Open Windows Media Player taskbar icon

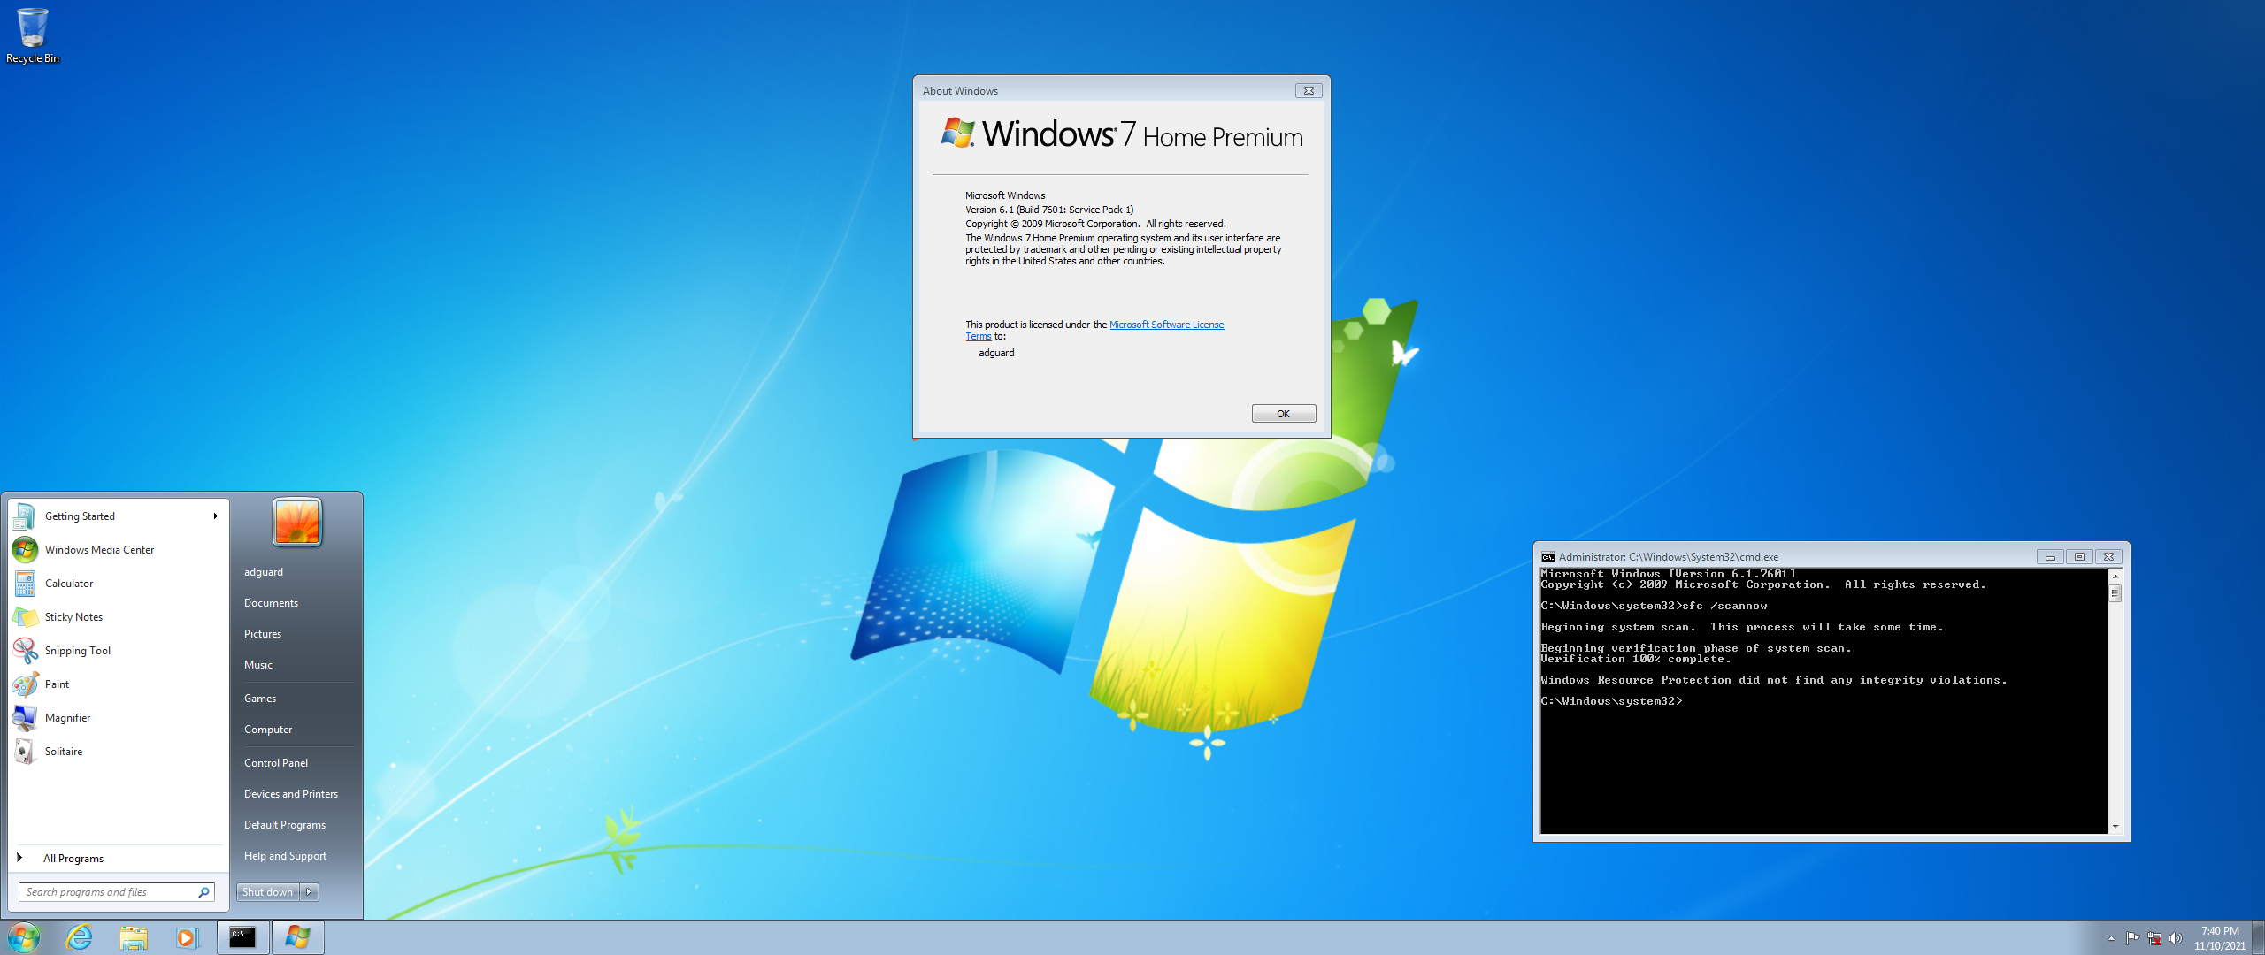[187, 937]
